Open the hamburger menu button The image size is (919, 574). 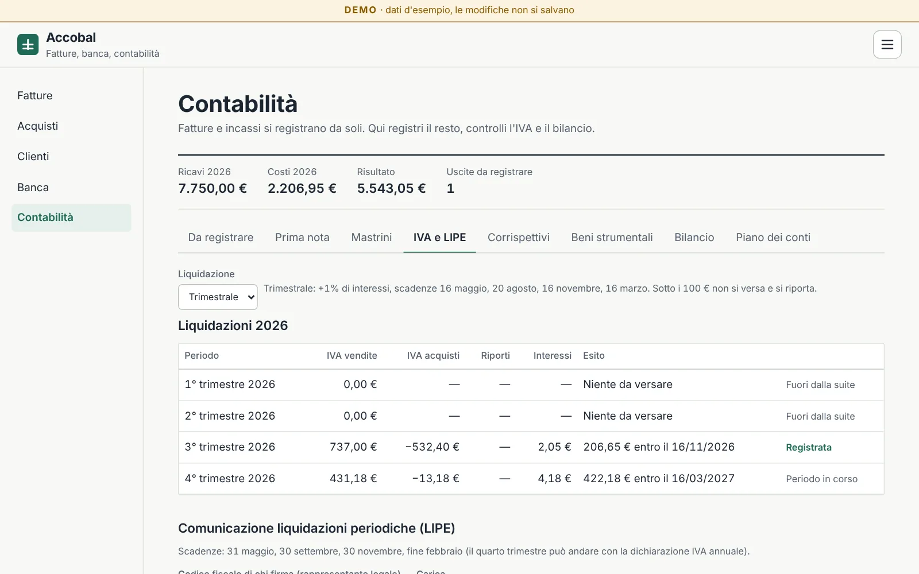tap(887, 44)
